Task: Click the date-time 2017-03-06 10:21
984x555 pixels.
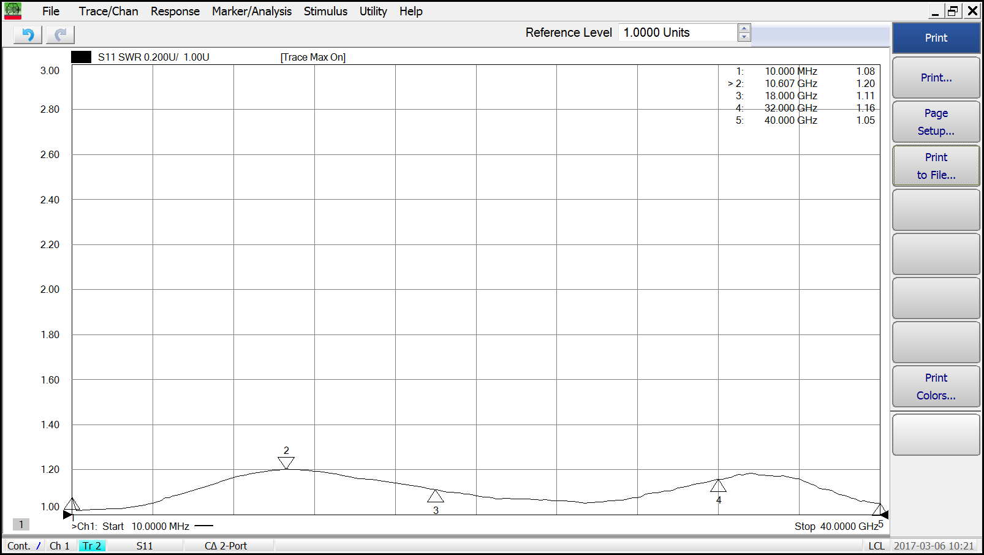Action: click(x=934, y=546)
